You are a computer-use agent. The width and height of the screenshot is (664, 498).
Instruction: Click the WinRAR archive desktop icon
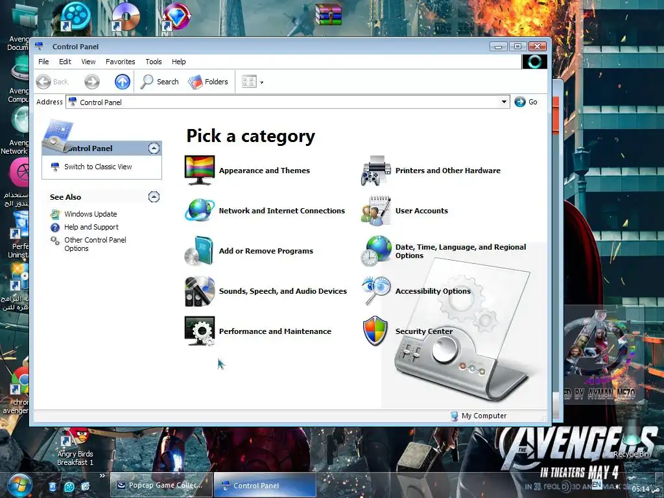pos(328,14)
